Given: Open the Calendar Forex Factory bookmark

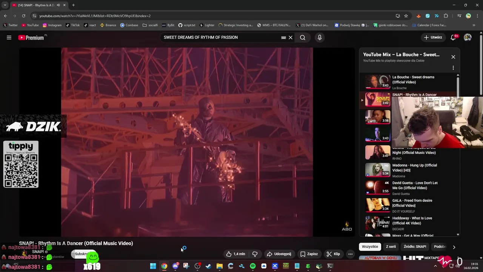Looking at the screenshot, I should click(429, 25).
